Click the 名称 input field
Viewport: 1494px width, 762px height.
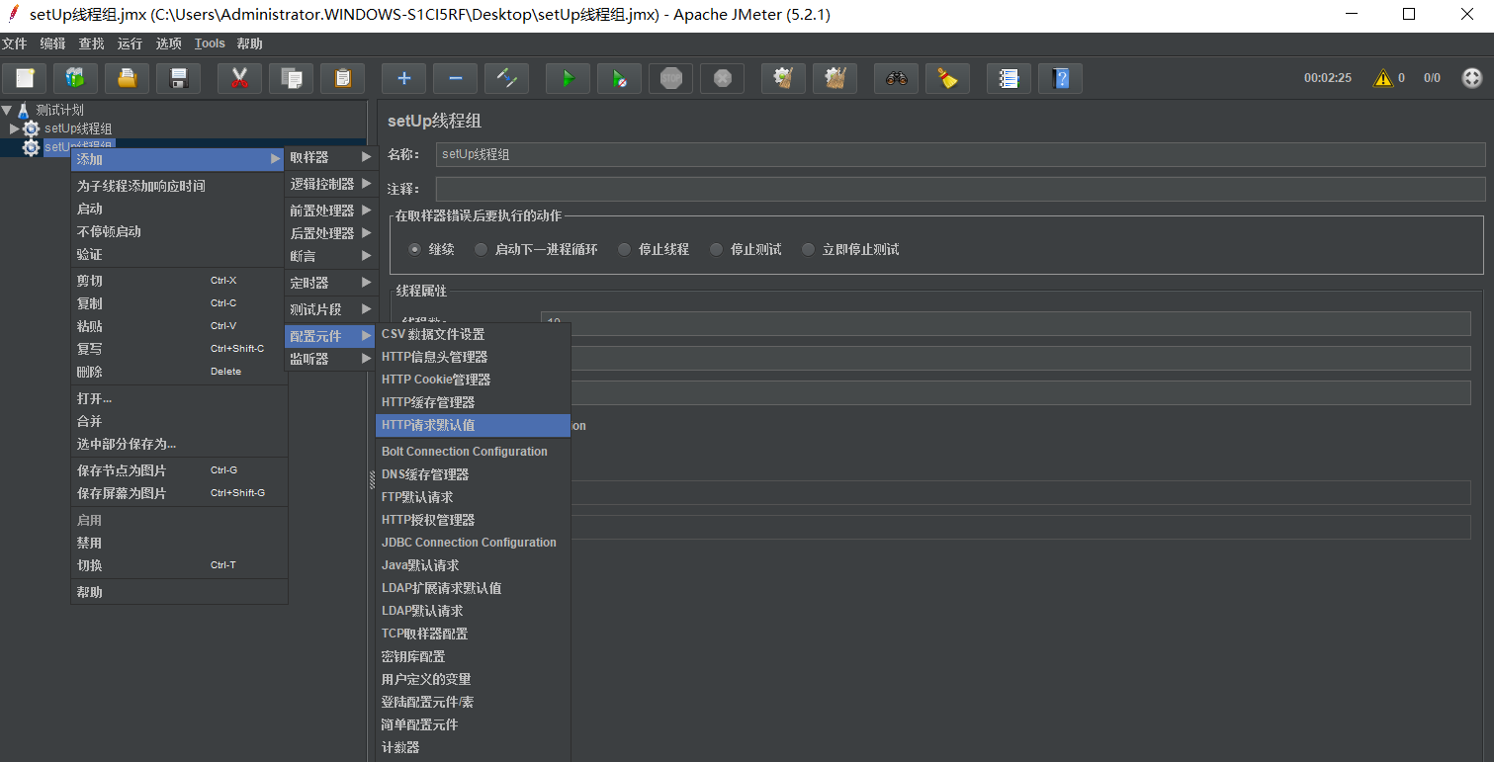960,154
